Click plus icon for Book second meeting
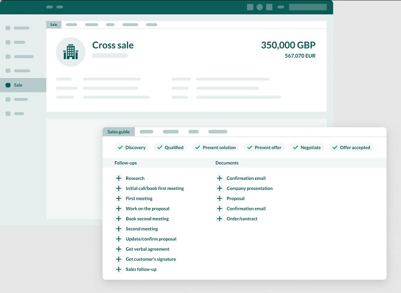The width and height of the screenshot is (401, 293). [x=119, y=219]
